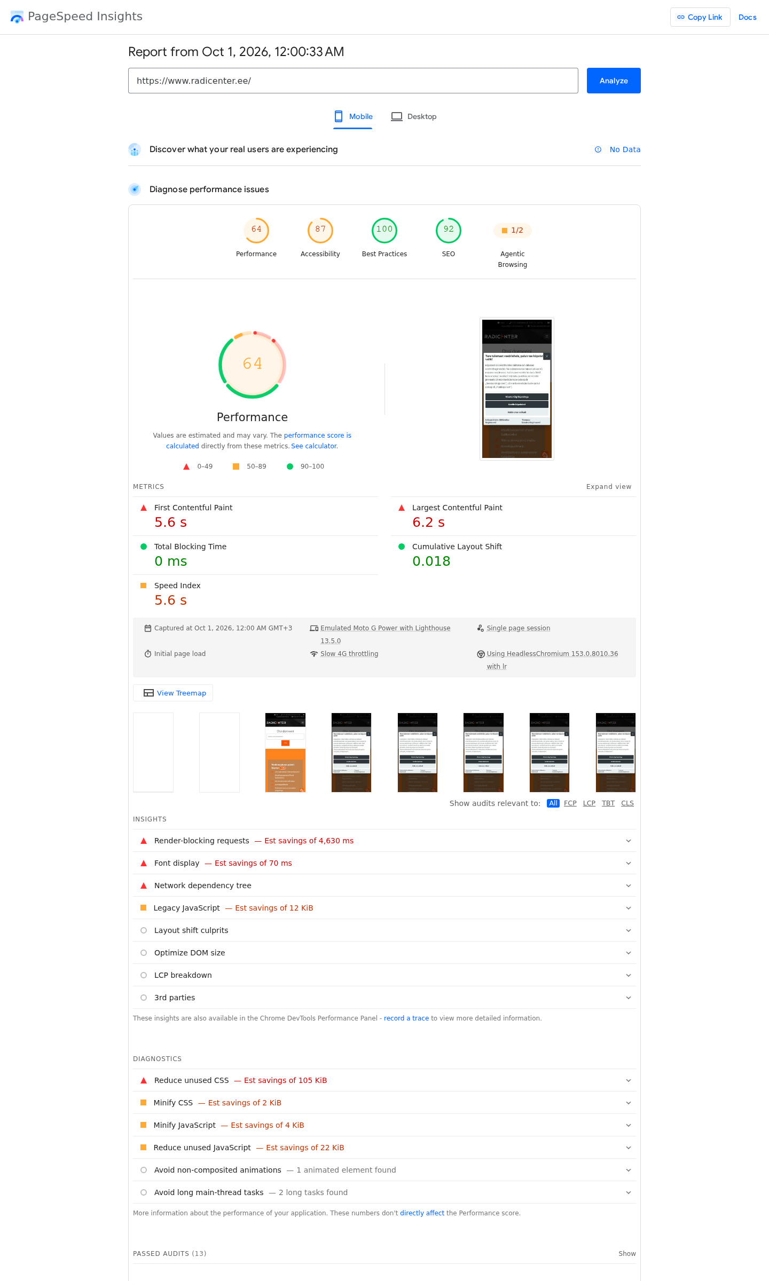Click the Desktop laptop icon

[x=397, y=116]
